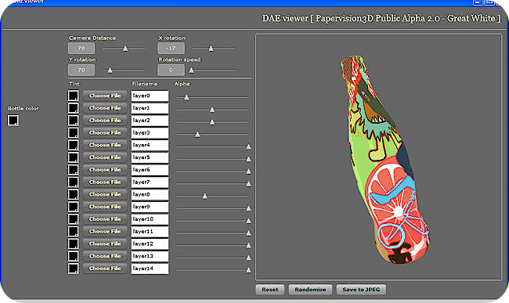
Task: Click the Camera Distance value field
Action: click(81, 49)
